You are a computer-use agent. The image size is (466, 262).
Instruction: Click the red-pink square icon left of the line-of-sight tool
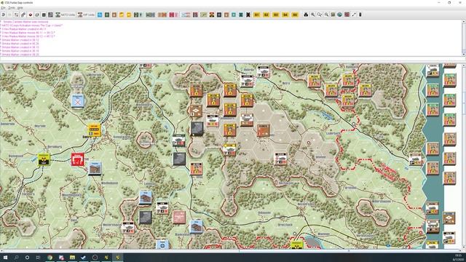coord(347,15)
